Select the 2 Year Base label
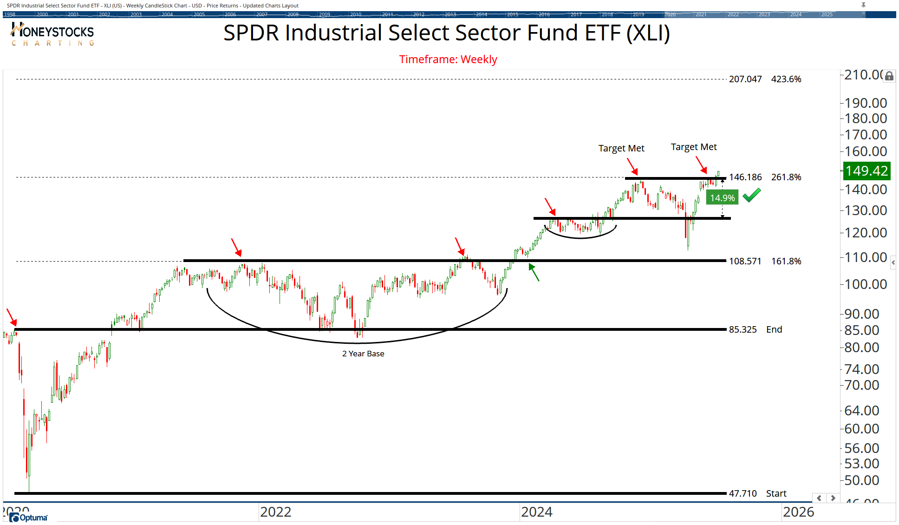The image size is (899, 525). click(x=363, y=353)
